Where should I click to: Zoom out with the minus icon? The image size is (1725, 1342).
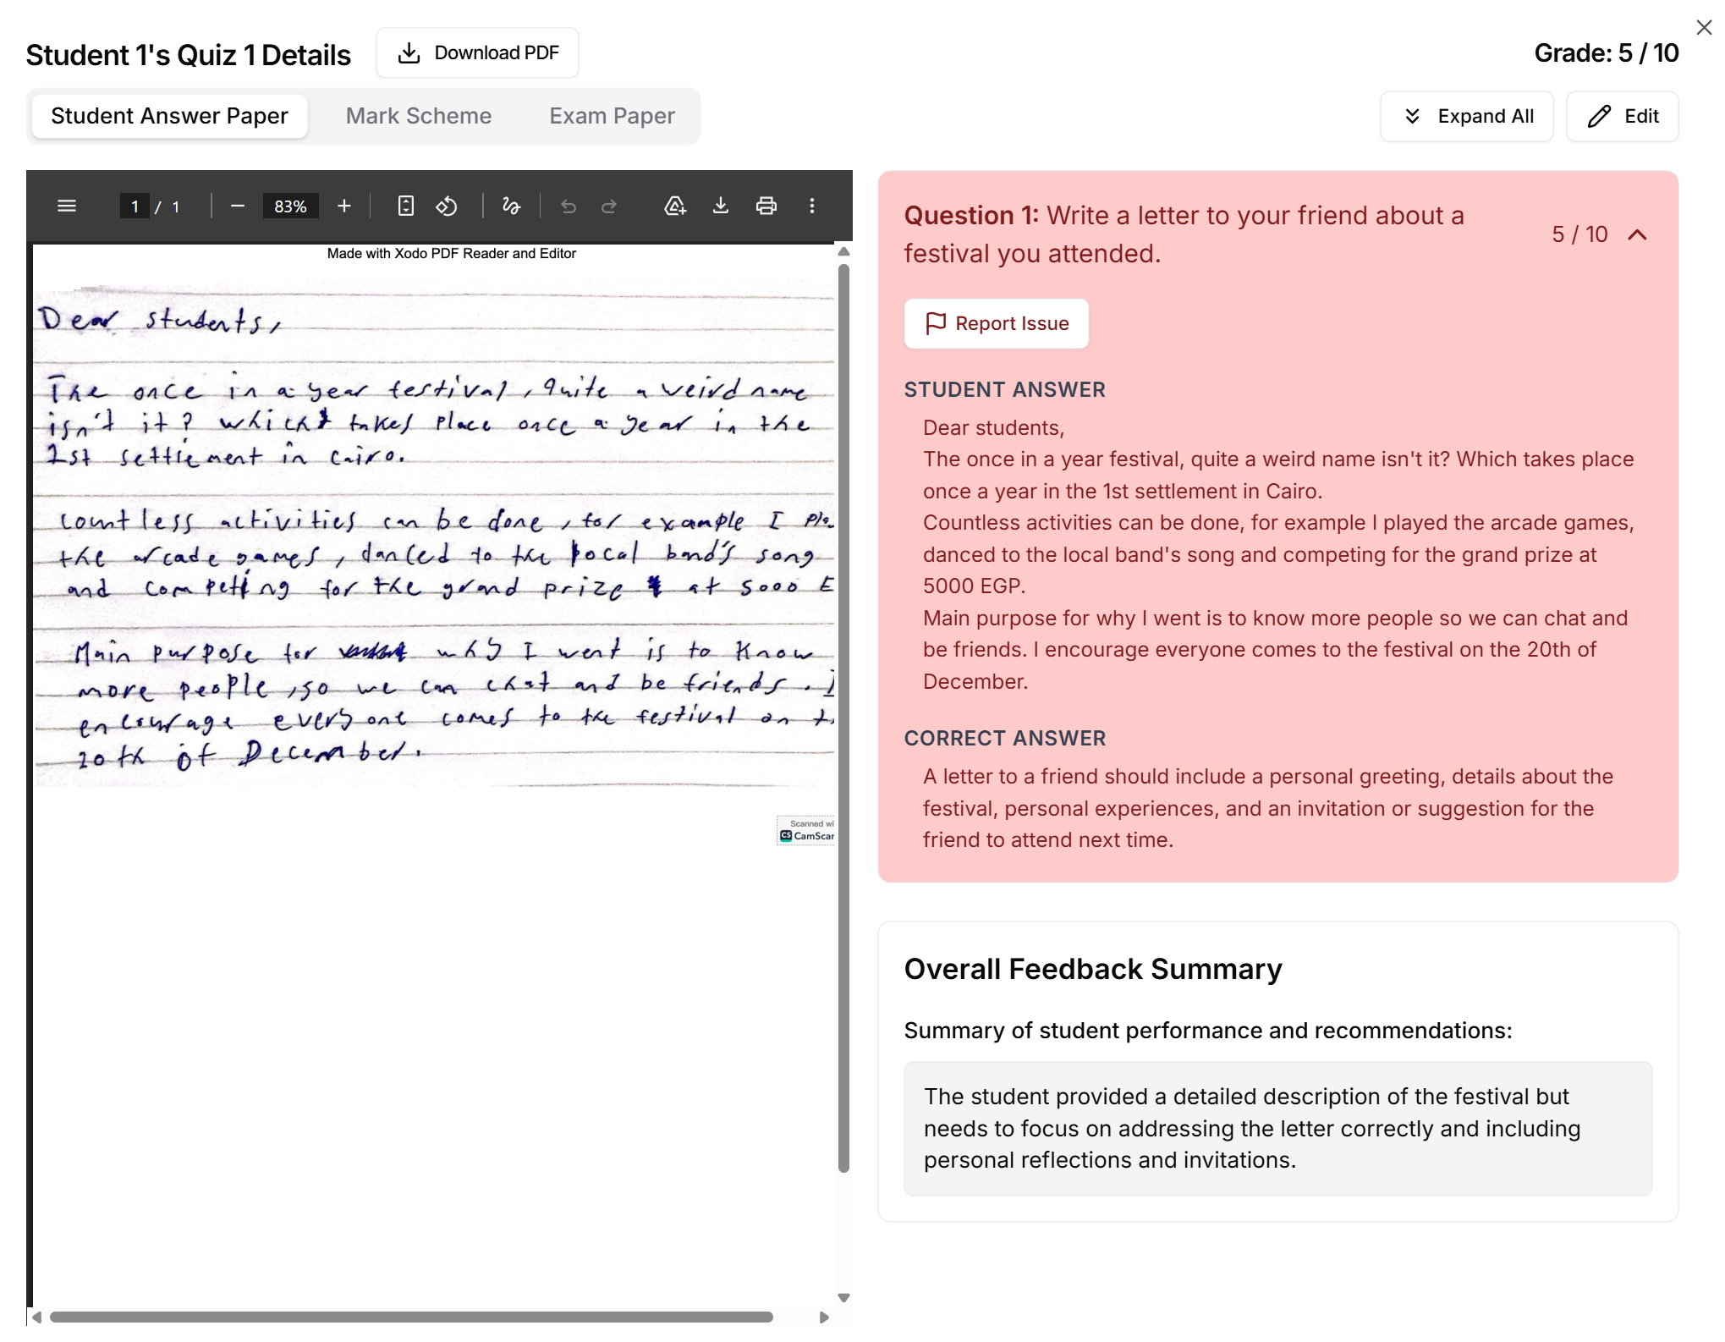(238, 206)
